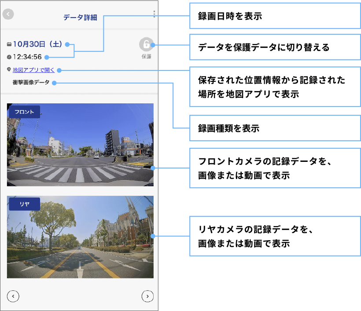Toggle the 保護 lock icon
The image size is (361, 311).
(x=146, y=44)
